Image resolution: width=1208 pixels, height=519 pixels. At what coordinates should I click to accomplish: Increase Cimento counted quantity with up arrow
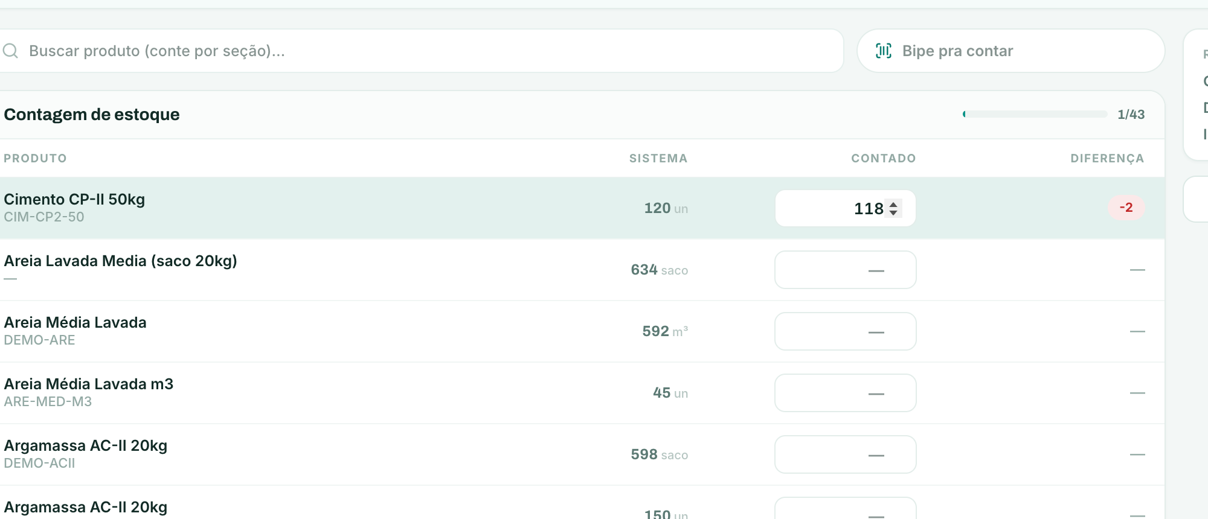coord(893,203)
